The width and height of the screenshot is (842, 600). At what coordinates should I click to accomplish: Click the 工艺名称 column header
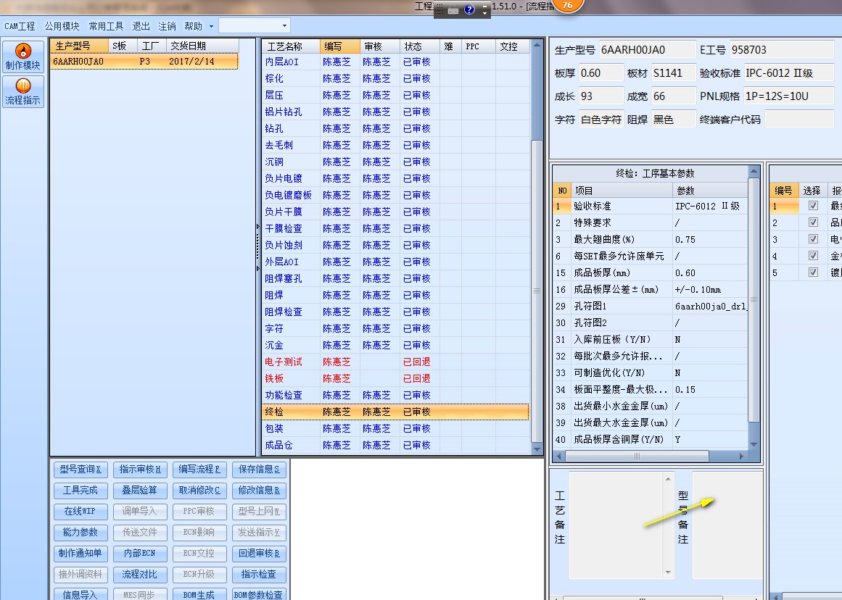[291, 46]
